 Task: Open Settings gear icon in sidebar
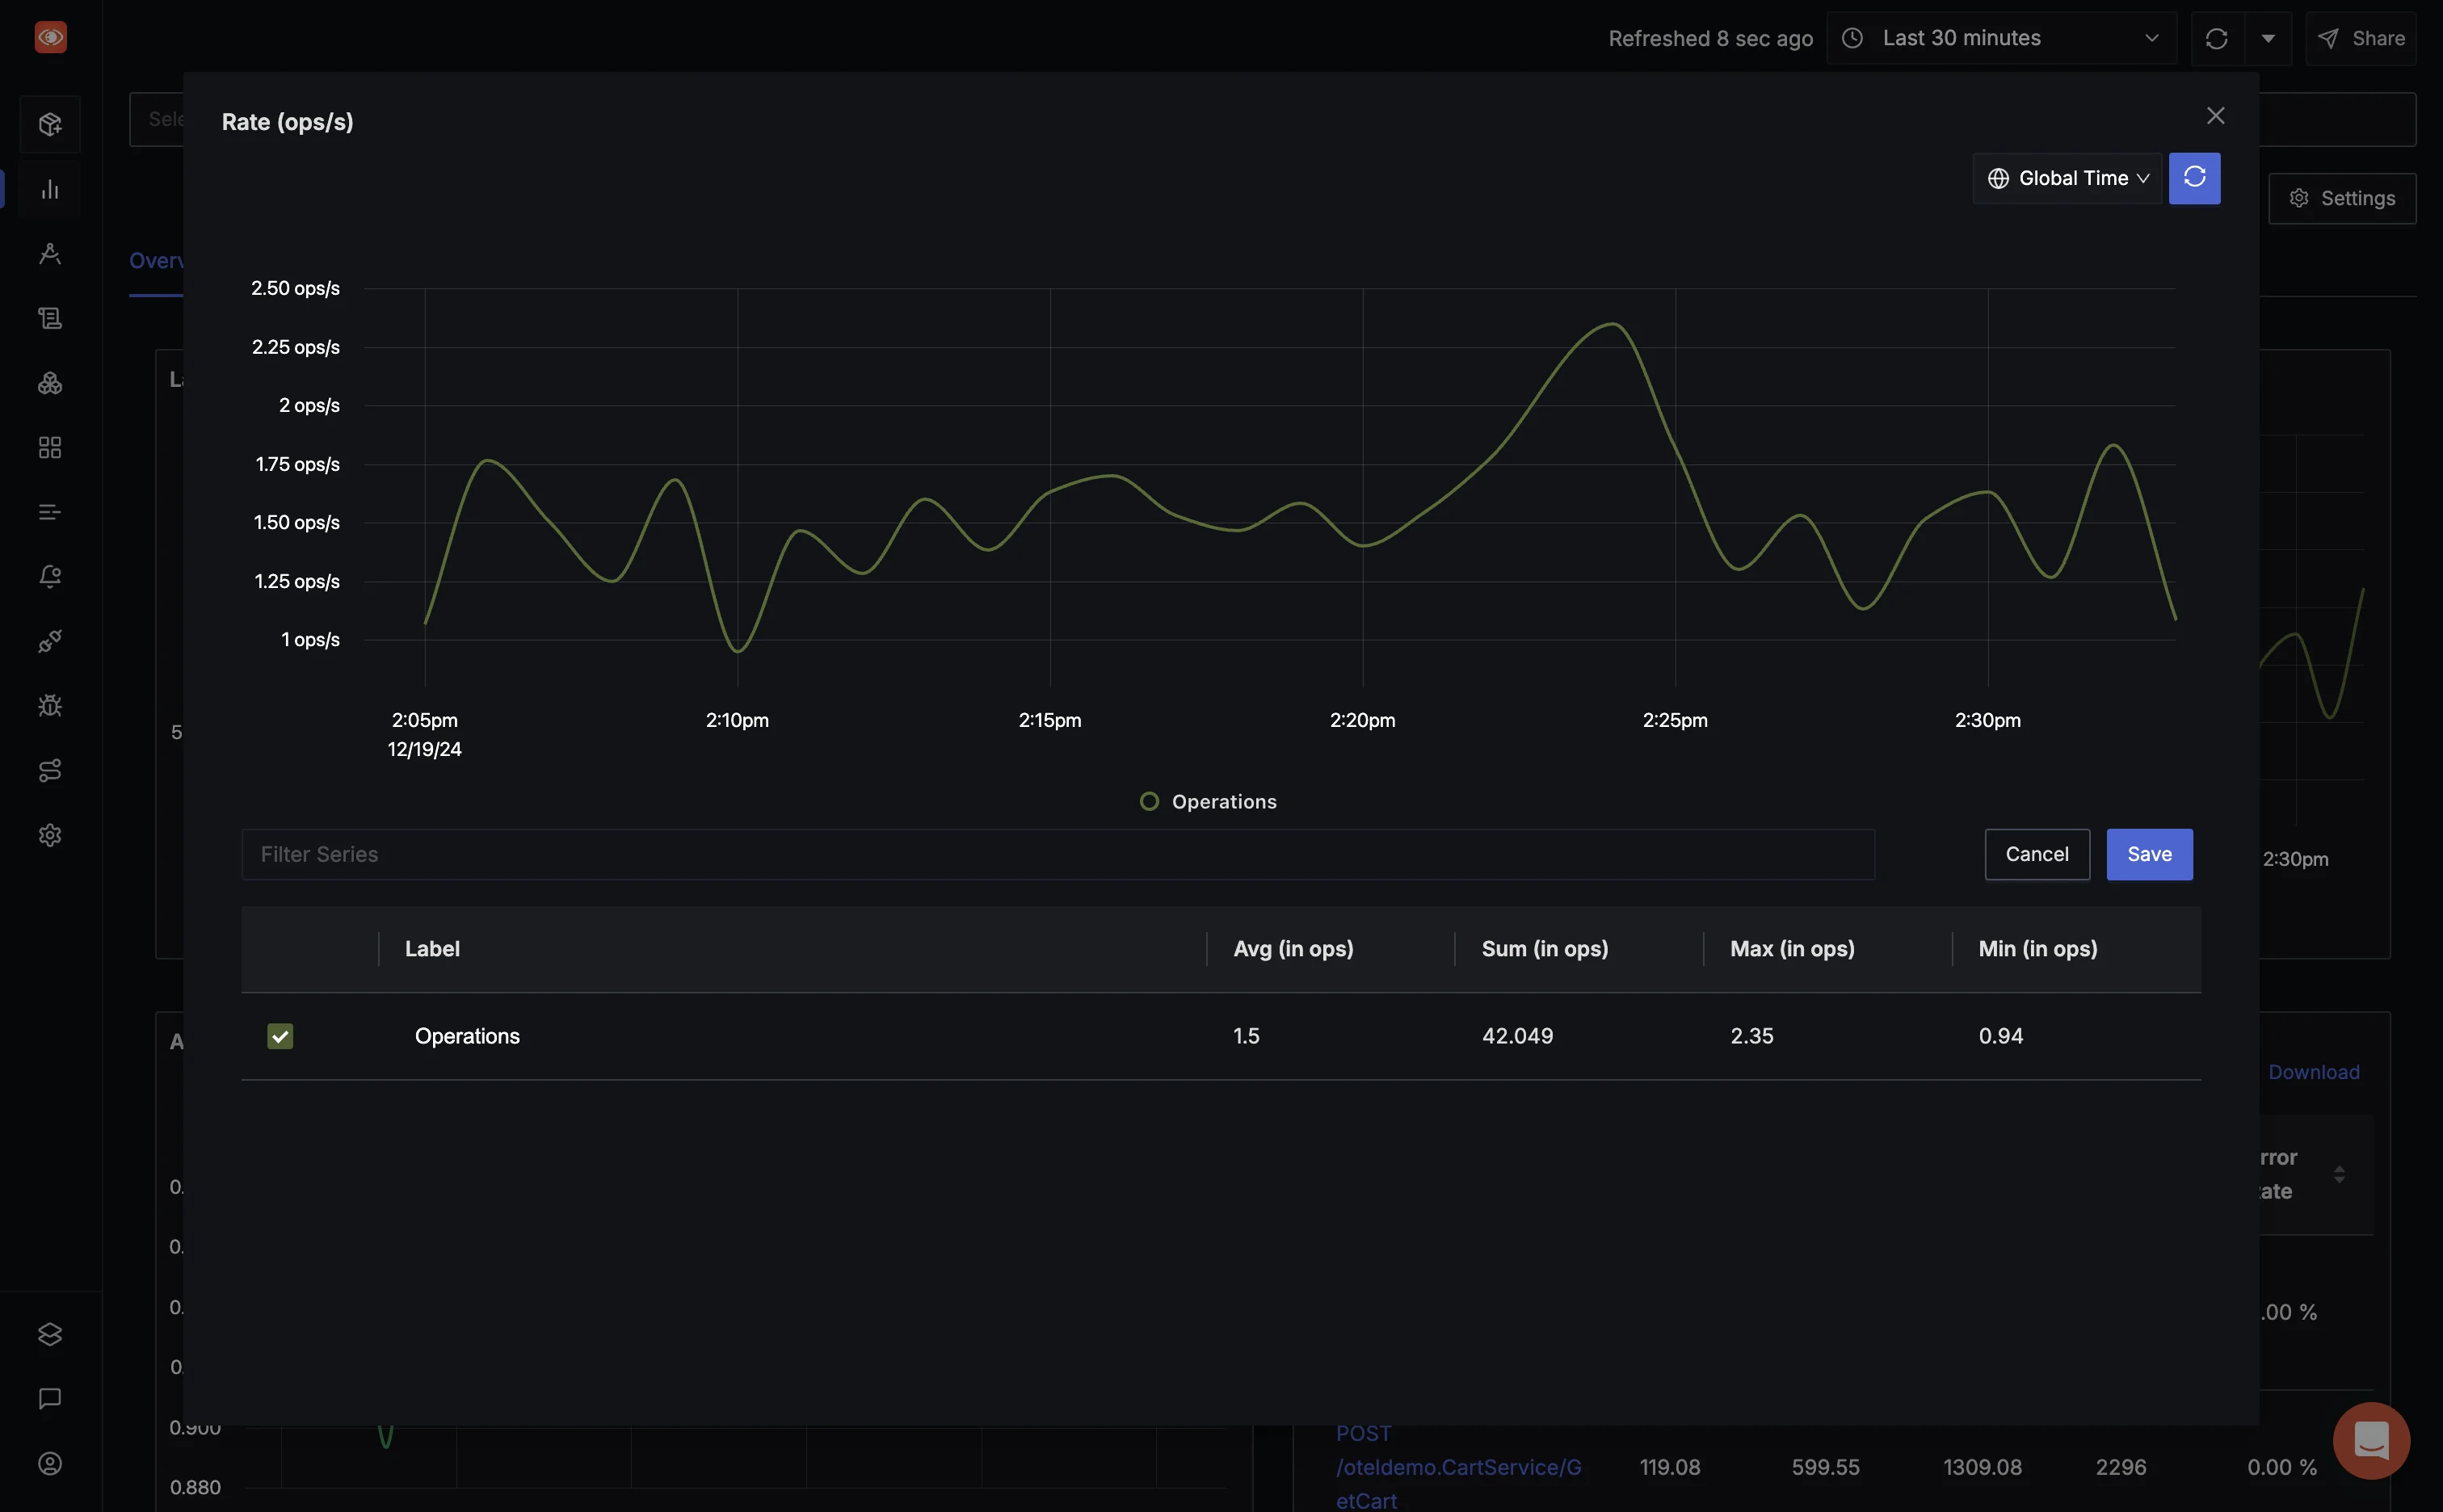click(x=50, y=835)
